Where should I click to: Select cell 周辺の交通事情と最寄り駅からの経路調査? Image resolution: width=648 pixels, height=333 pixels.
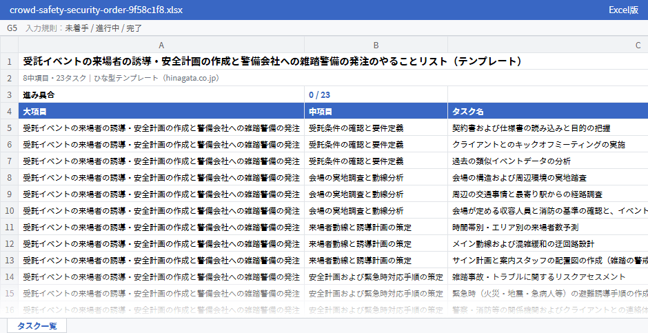tap(547, 194)
